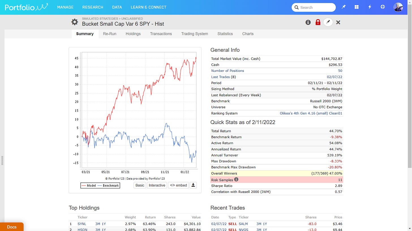Viewport: 412px width, 231px height.
Task: Click the round pin button next to lock
Action: (328, 22)
